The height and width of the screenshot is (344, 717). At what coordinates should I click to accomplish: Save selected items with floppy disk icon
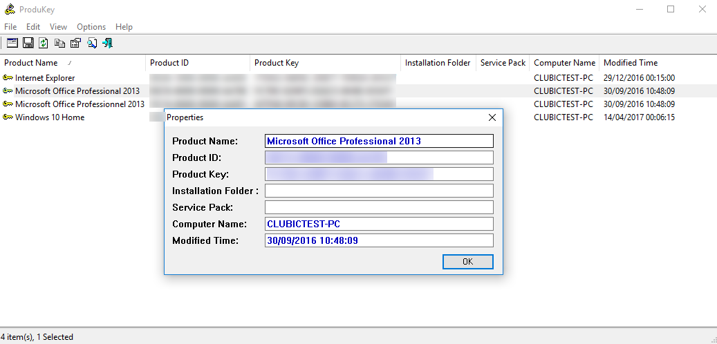pos(28,43)
